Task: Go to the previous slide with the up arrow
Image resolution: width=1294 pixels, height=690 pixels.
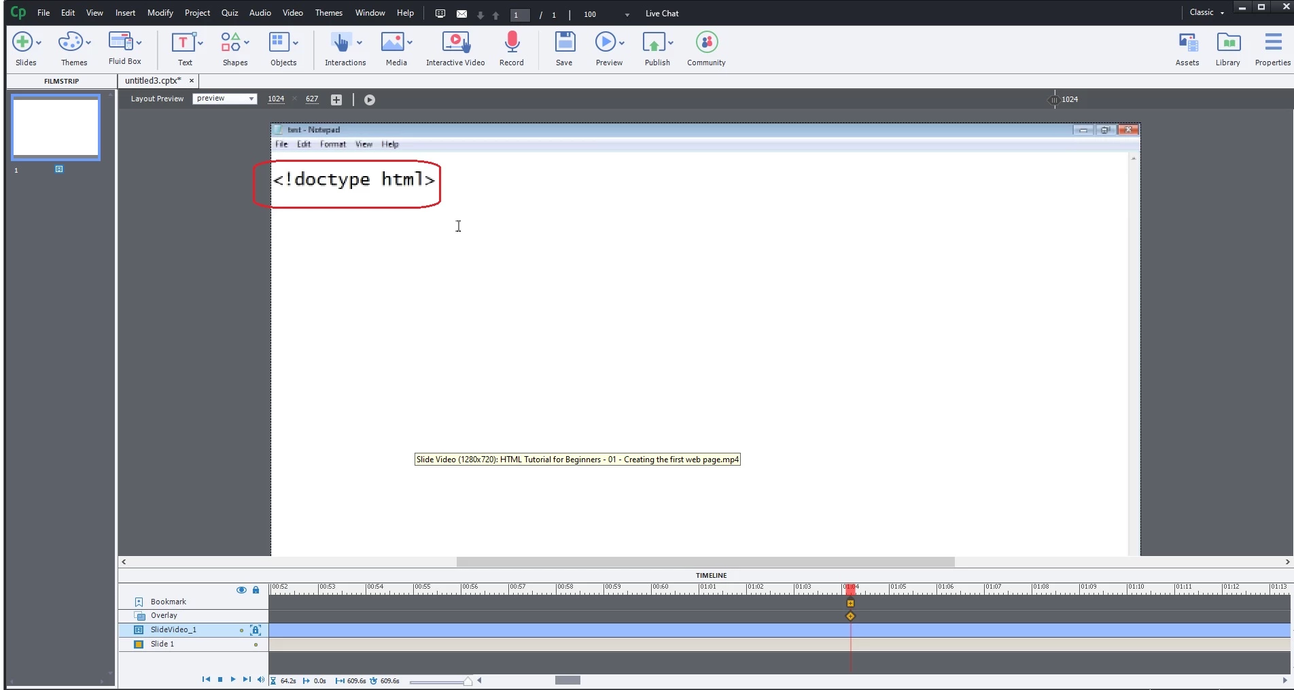Action: [x=496, y=15]
